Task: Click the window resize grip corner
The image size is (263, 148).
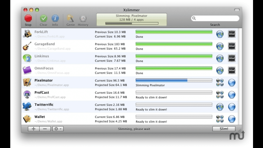Action: pyautogui.click(x=240, y=130)
